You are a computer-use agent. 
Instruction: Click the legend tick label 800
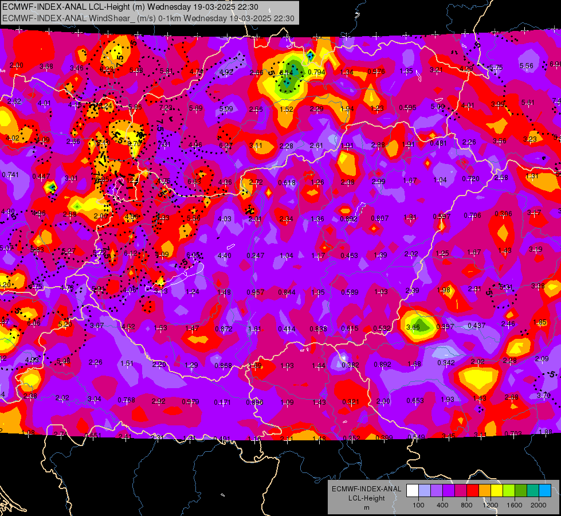pos(466,505)
